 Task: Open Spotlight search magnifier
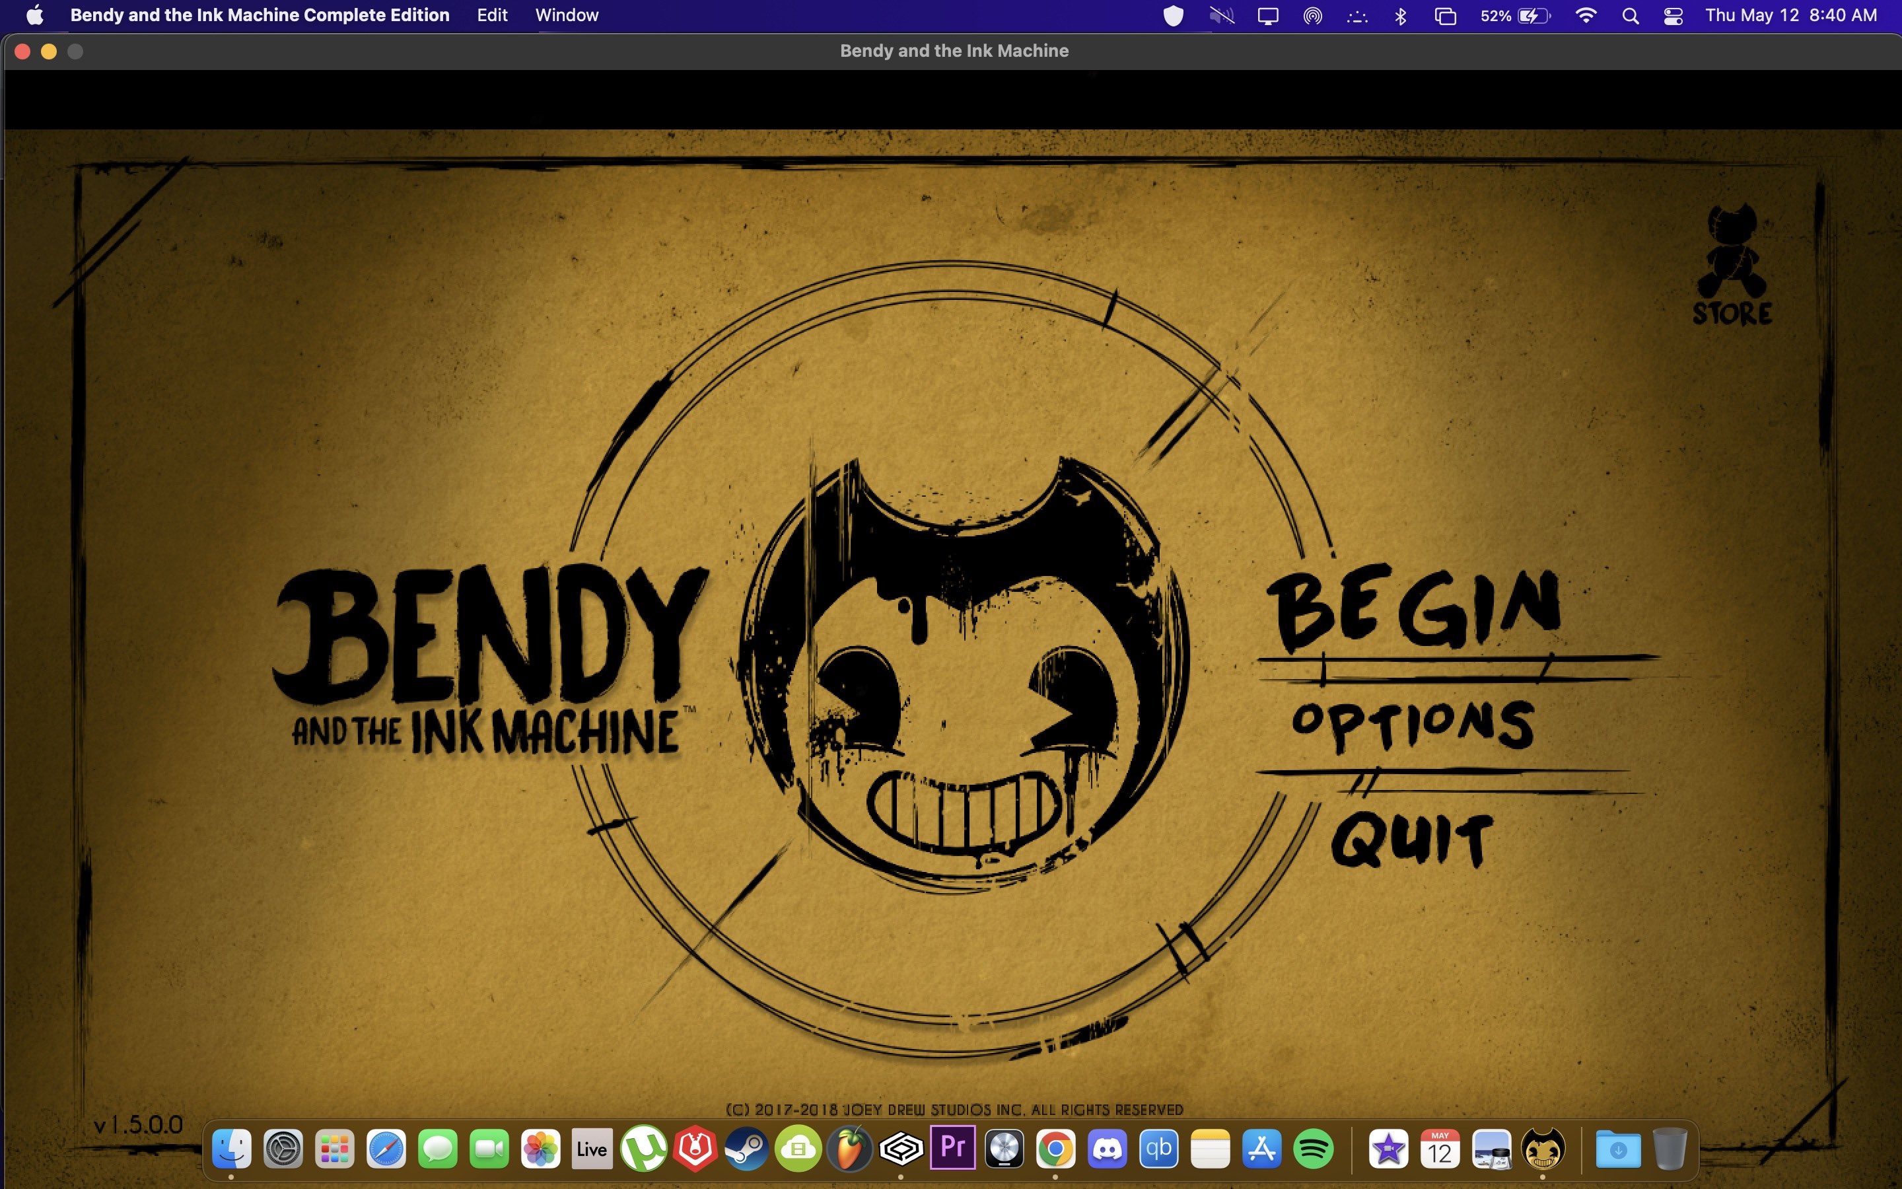tap(1630, 16)
